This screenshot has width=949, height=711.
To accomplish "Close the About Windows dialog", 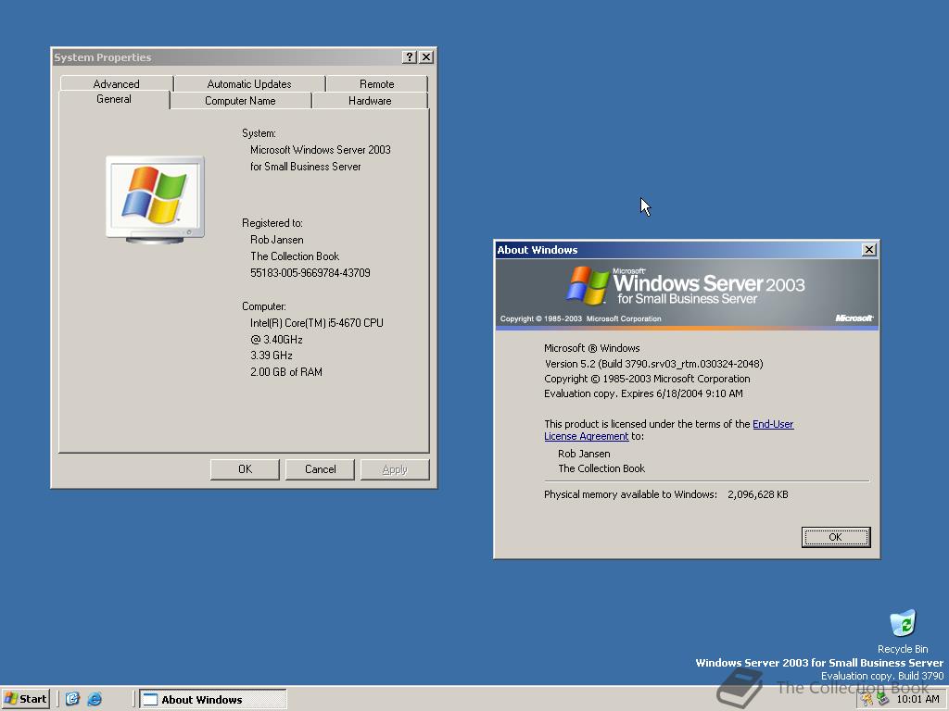I will coord(868,250).
